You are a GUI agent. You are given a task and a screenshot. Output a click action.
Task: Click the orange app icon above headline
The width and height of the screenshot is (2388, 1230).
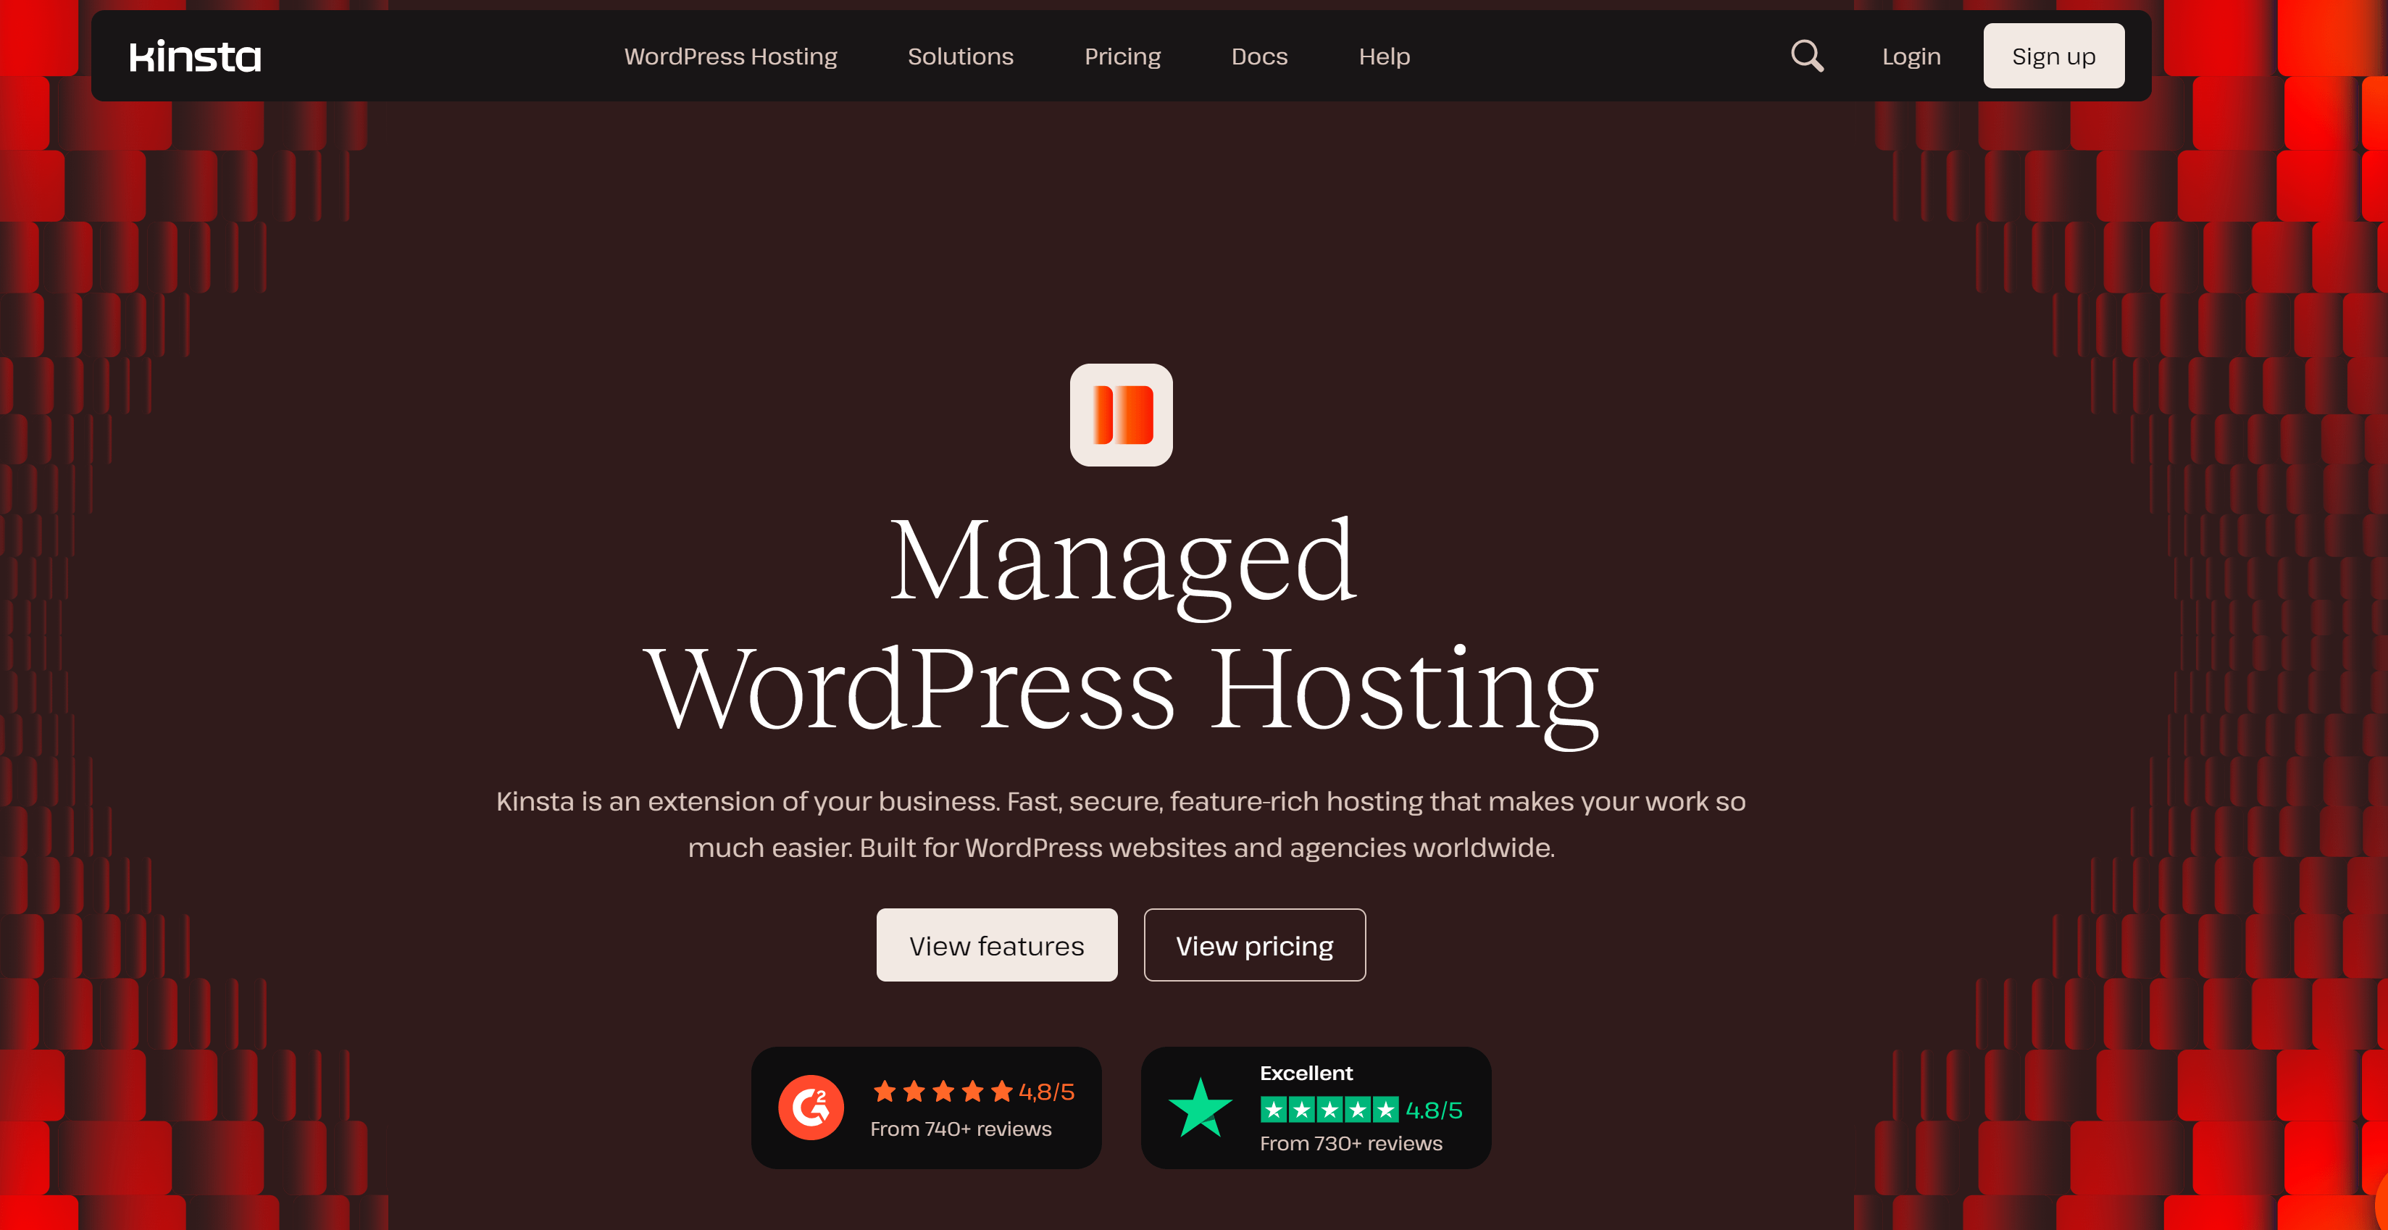(x=1121, y=415)
